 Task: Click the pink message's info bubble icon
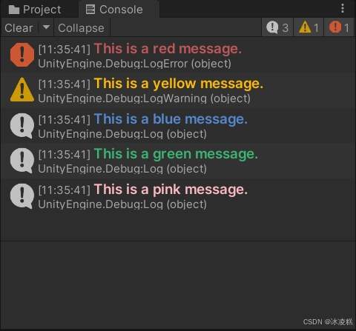[x=22, y=196]
